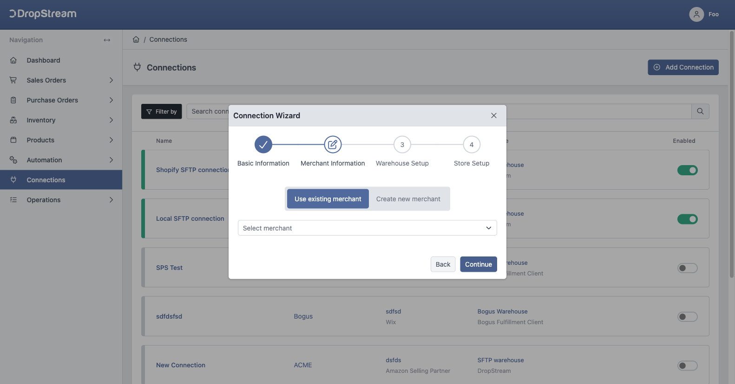Screen dimensions: 735x384
Task: Open the sdfdsfsd connection link
Action: click(x=169, y=316)
